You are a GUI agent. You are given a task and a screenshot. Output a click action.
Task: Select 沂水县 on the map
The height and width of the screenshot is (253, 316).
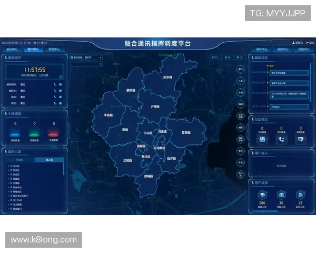[x=167, y=77]
